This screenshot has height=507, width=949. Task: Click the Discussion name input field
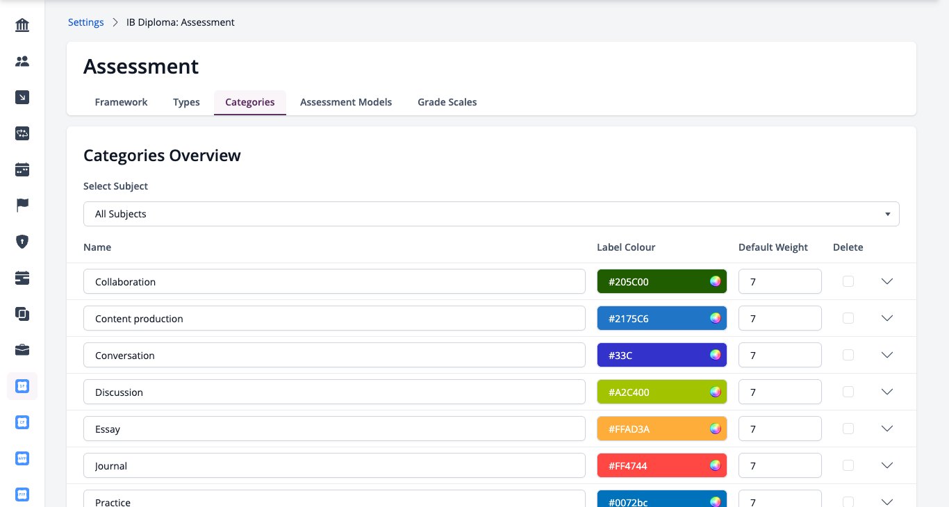(x=334, y=392)
